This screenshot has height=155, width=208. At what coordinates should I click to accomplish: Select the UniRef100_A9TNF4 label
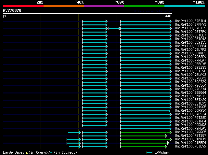[x=190, y=121]
